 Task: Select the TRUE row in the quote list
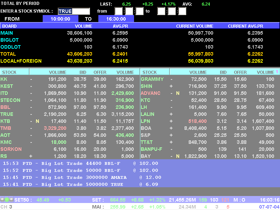click(7, 114)
